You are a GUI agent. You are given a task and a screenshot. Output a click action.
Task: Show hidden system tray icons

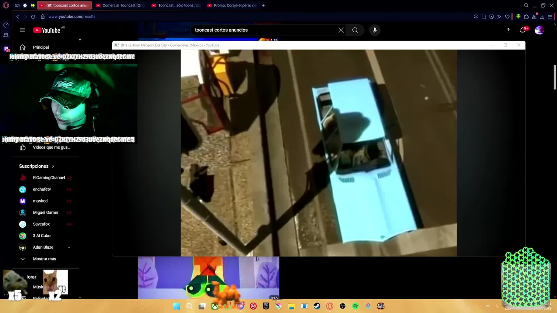click(488, 306)
